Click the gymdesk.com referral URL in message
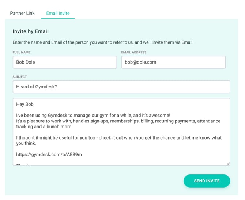This screenshot has height=200, width=245. click(x=49, y=154)
